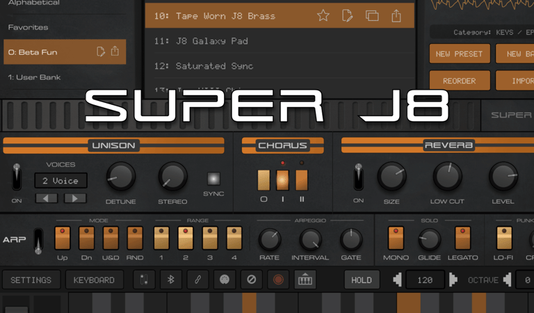Select the 0: Beta Fun bank

click(x=65, y=51)
